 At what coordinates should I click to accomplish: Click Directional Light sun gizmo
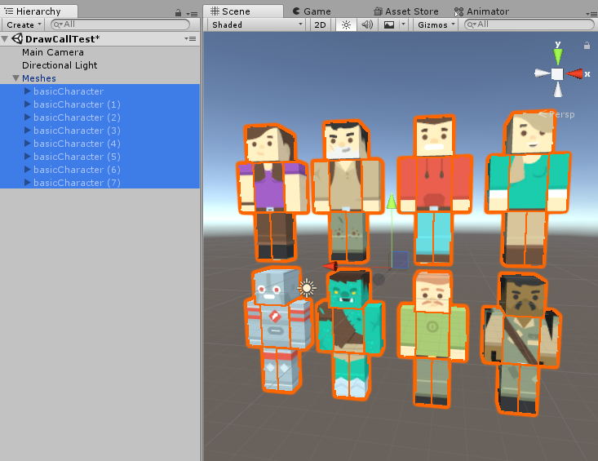point(307,288)
